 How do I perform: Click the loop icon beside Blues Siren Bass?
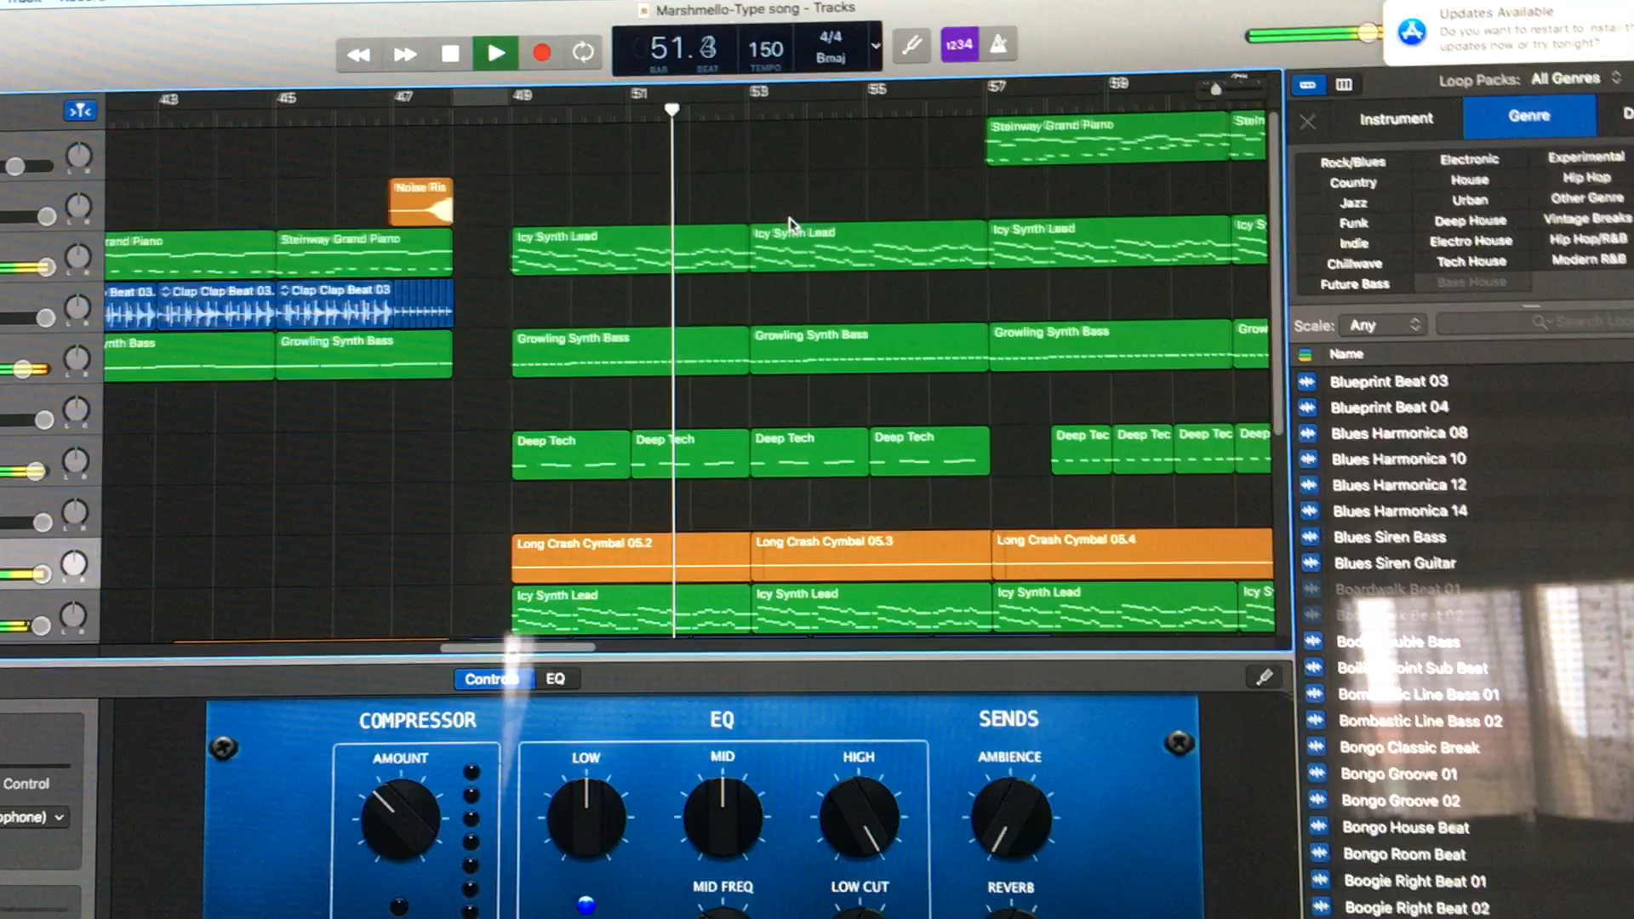click(x=1310, y=537)
